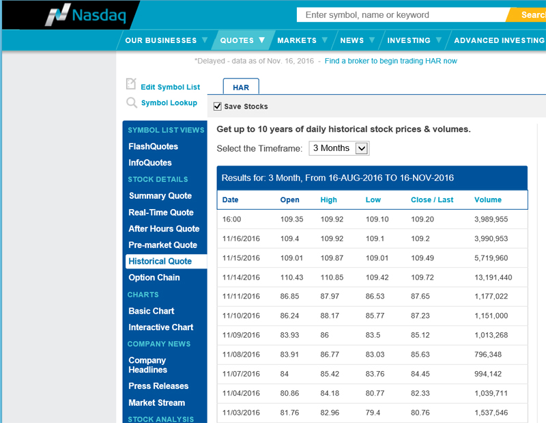Click the orange Search button
Screen dimensions: 546x423
pyautogui.click(x=528, y=15)
